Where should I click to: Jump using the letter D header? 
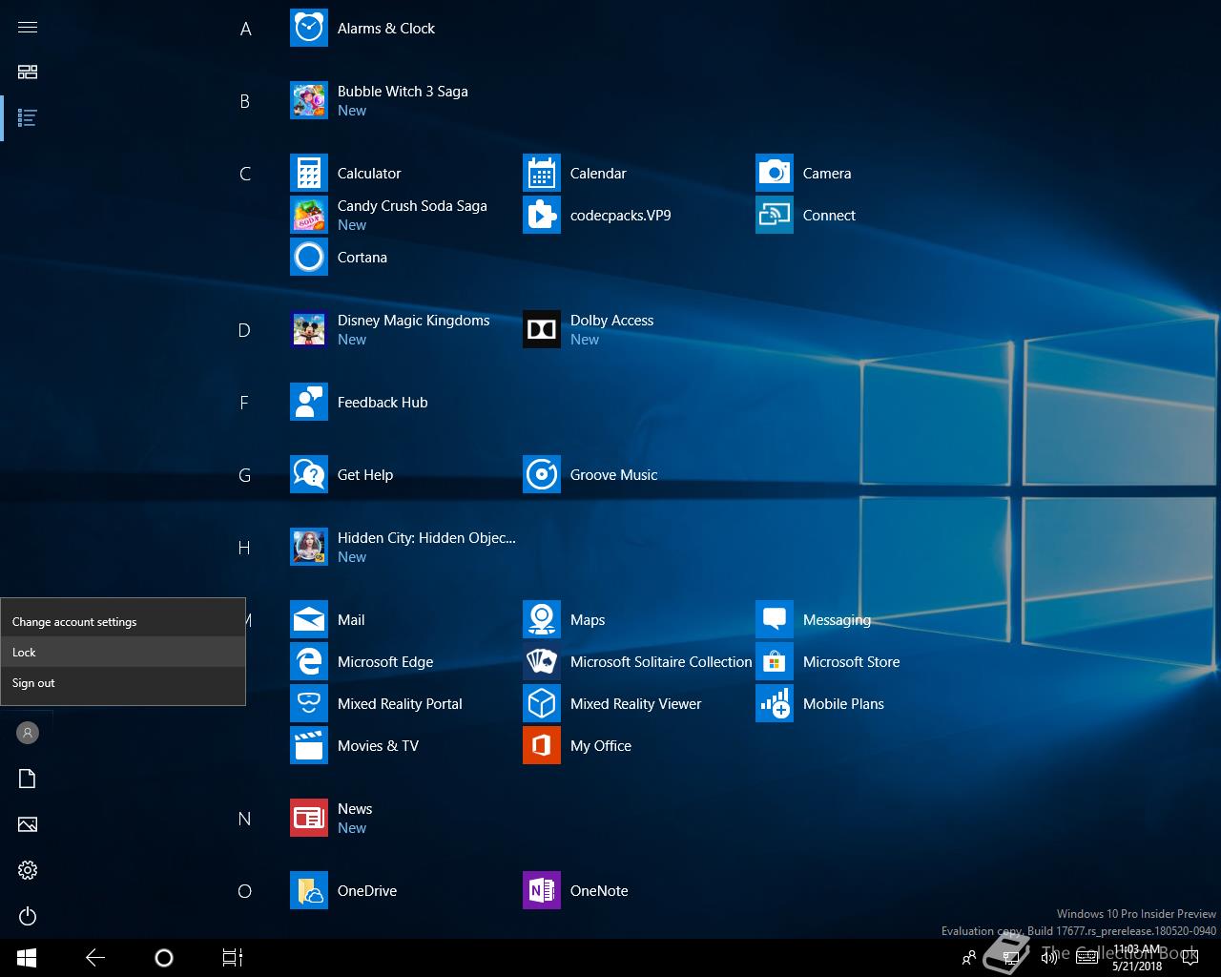click(x=244, y=330)
